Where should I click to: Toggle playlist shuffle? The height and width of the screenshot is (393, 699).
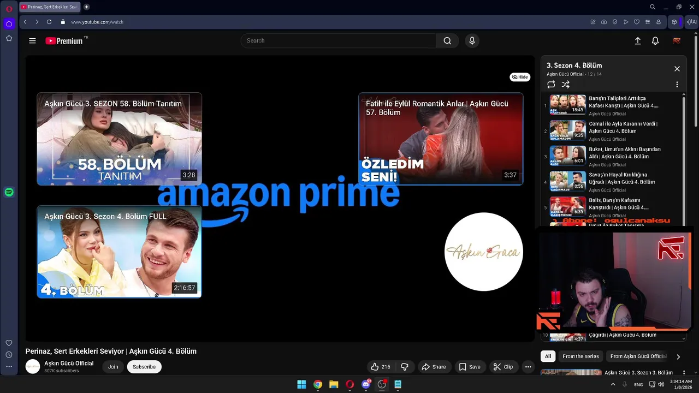click(x=565, y=85)
